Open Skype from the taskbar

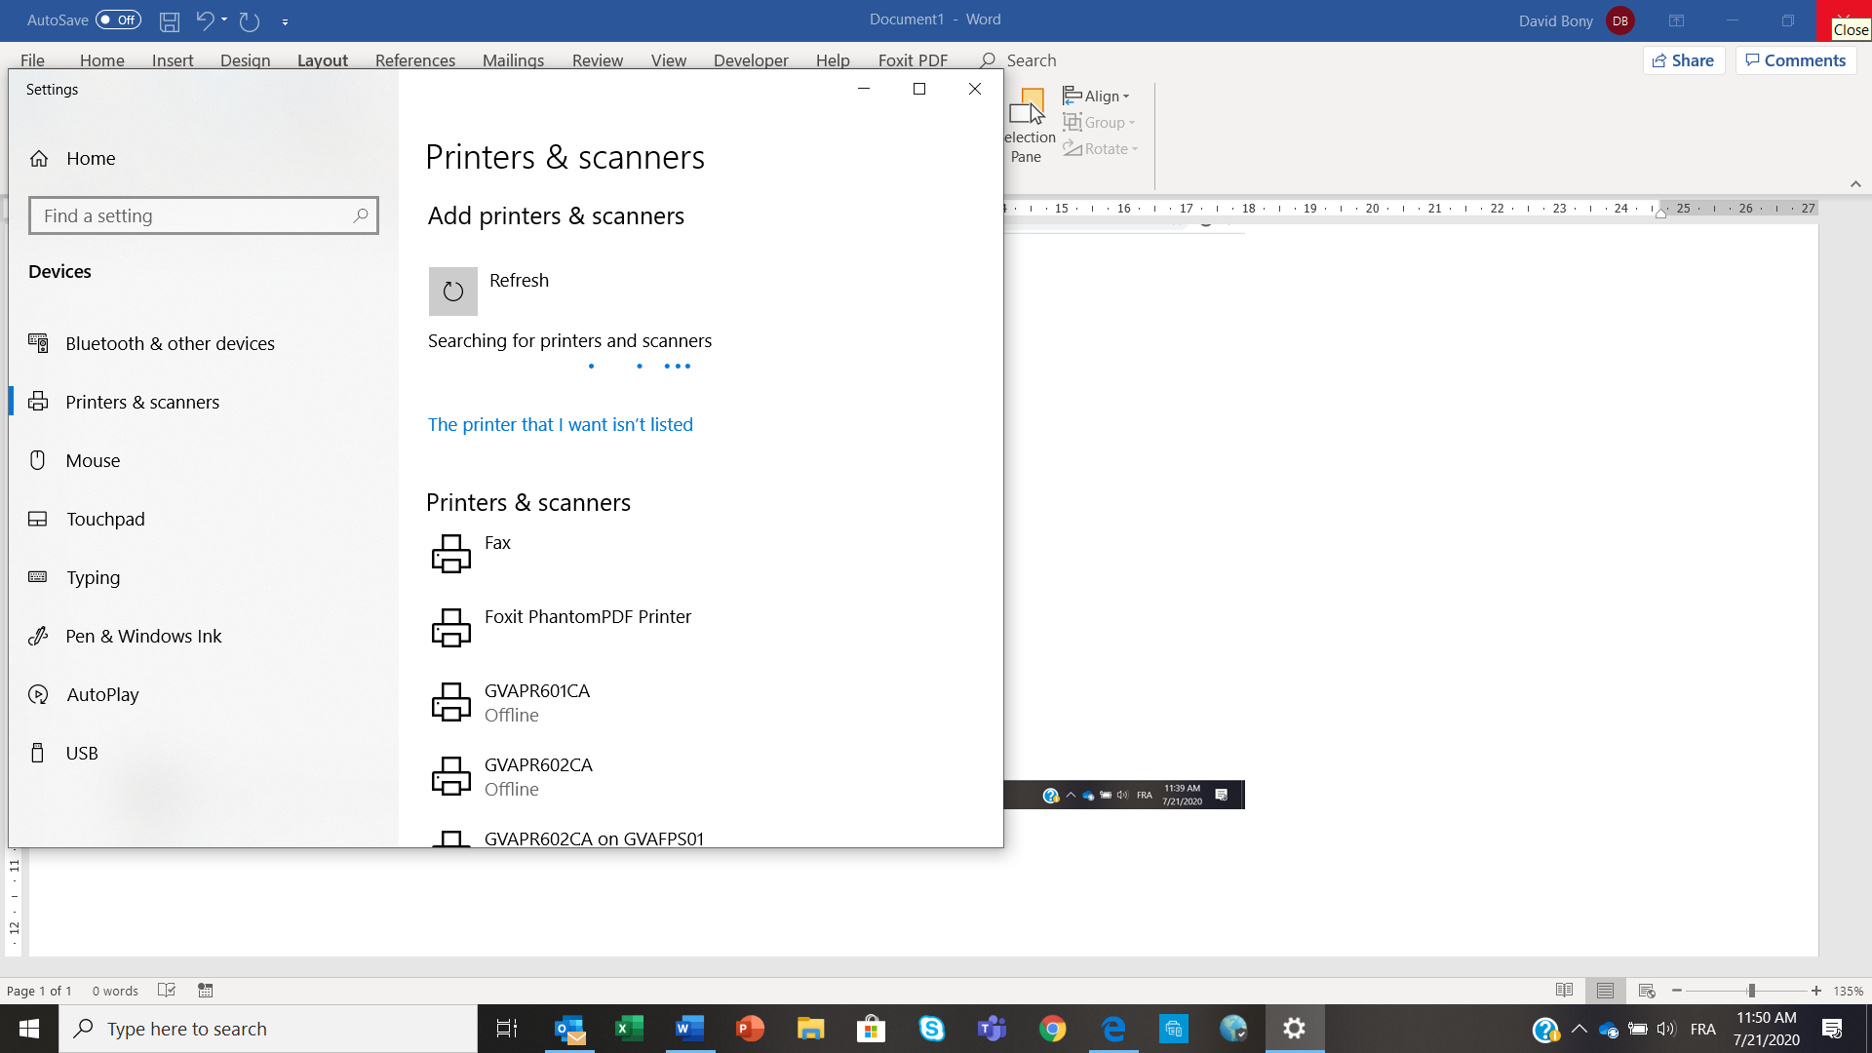(x=931, y=1029)
